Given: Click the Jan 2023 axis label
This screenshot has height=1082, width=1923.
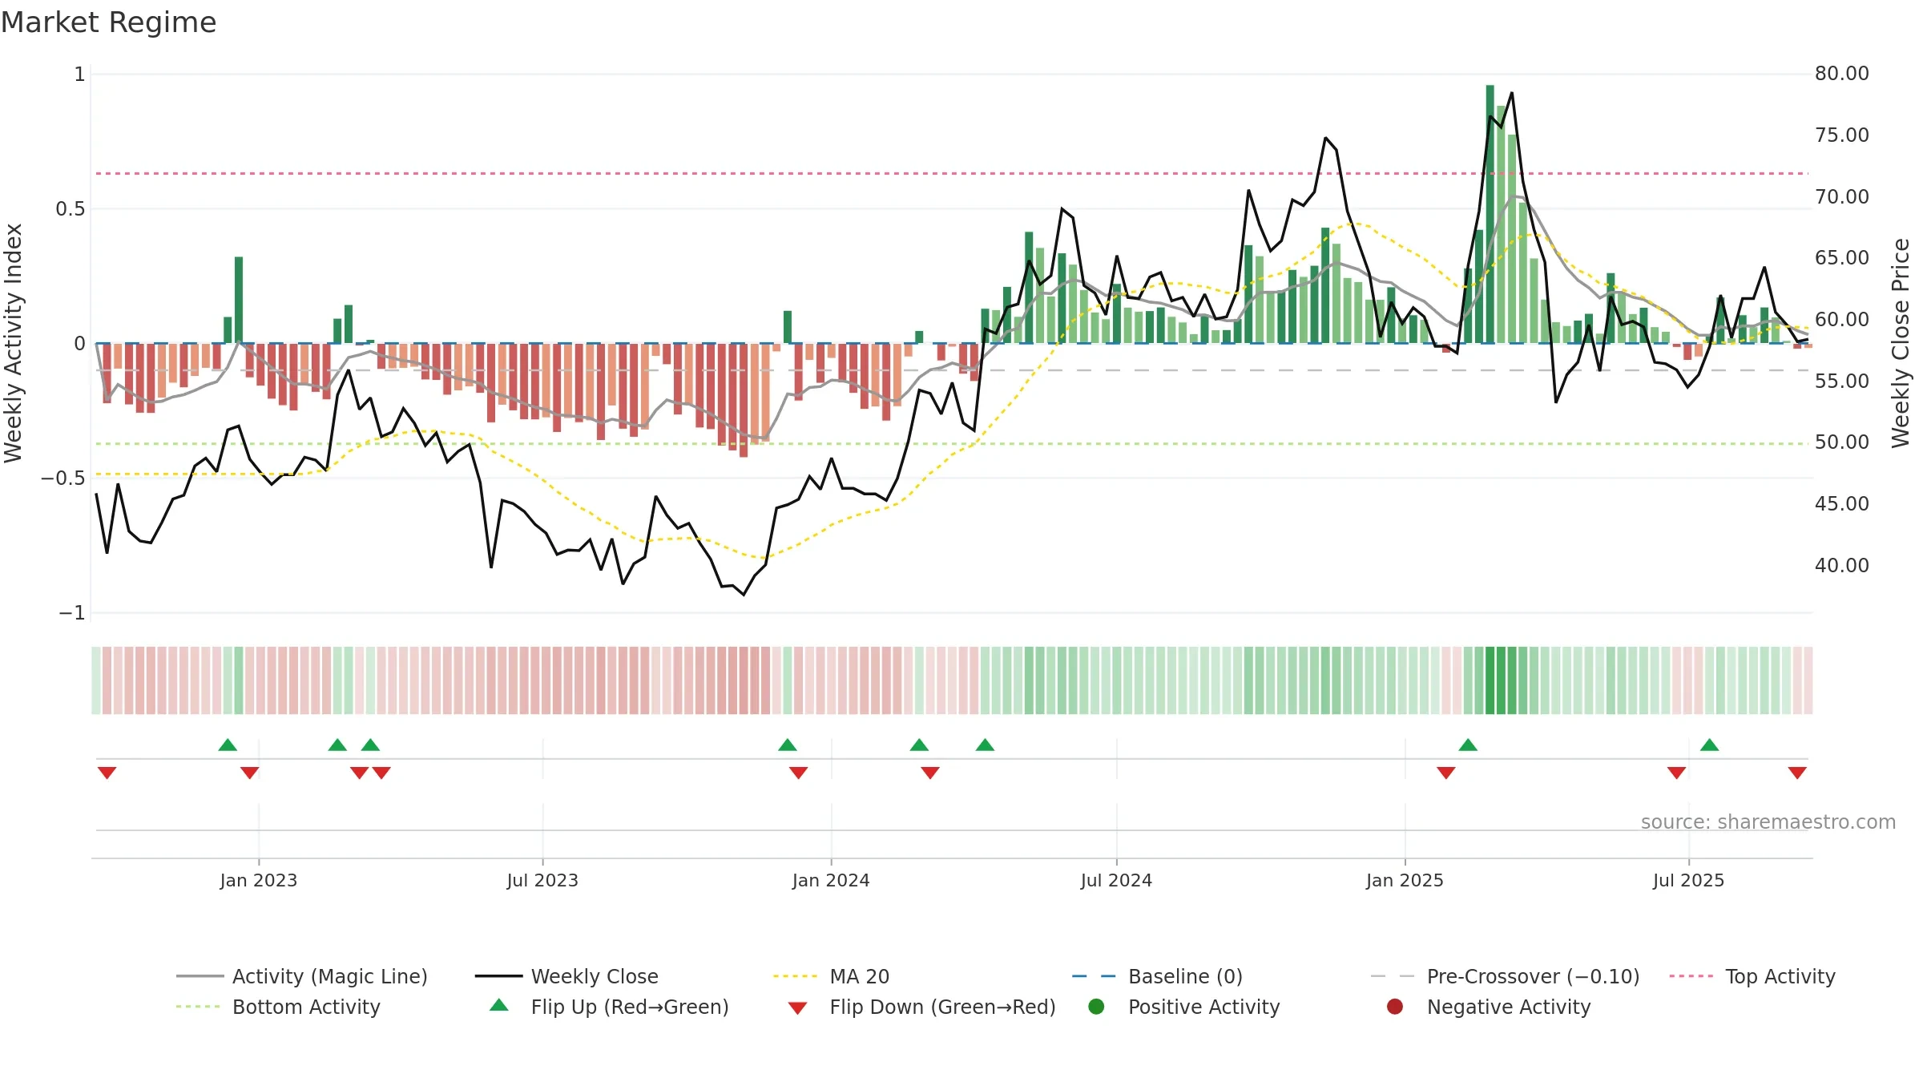Looking at the screenshot, I should tap(258, 880).
